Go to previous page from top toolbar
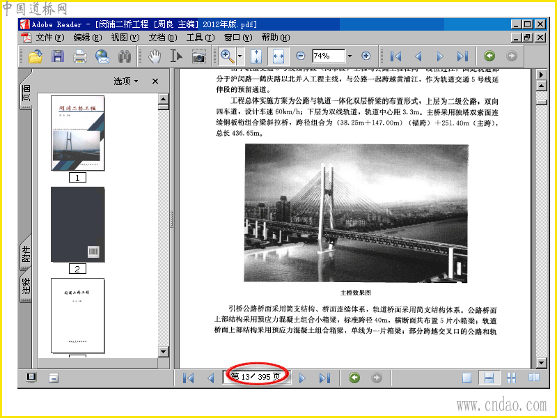557x418 pixels. point(418,56)
